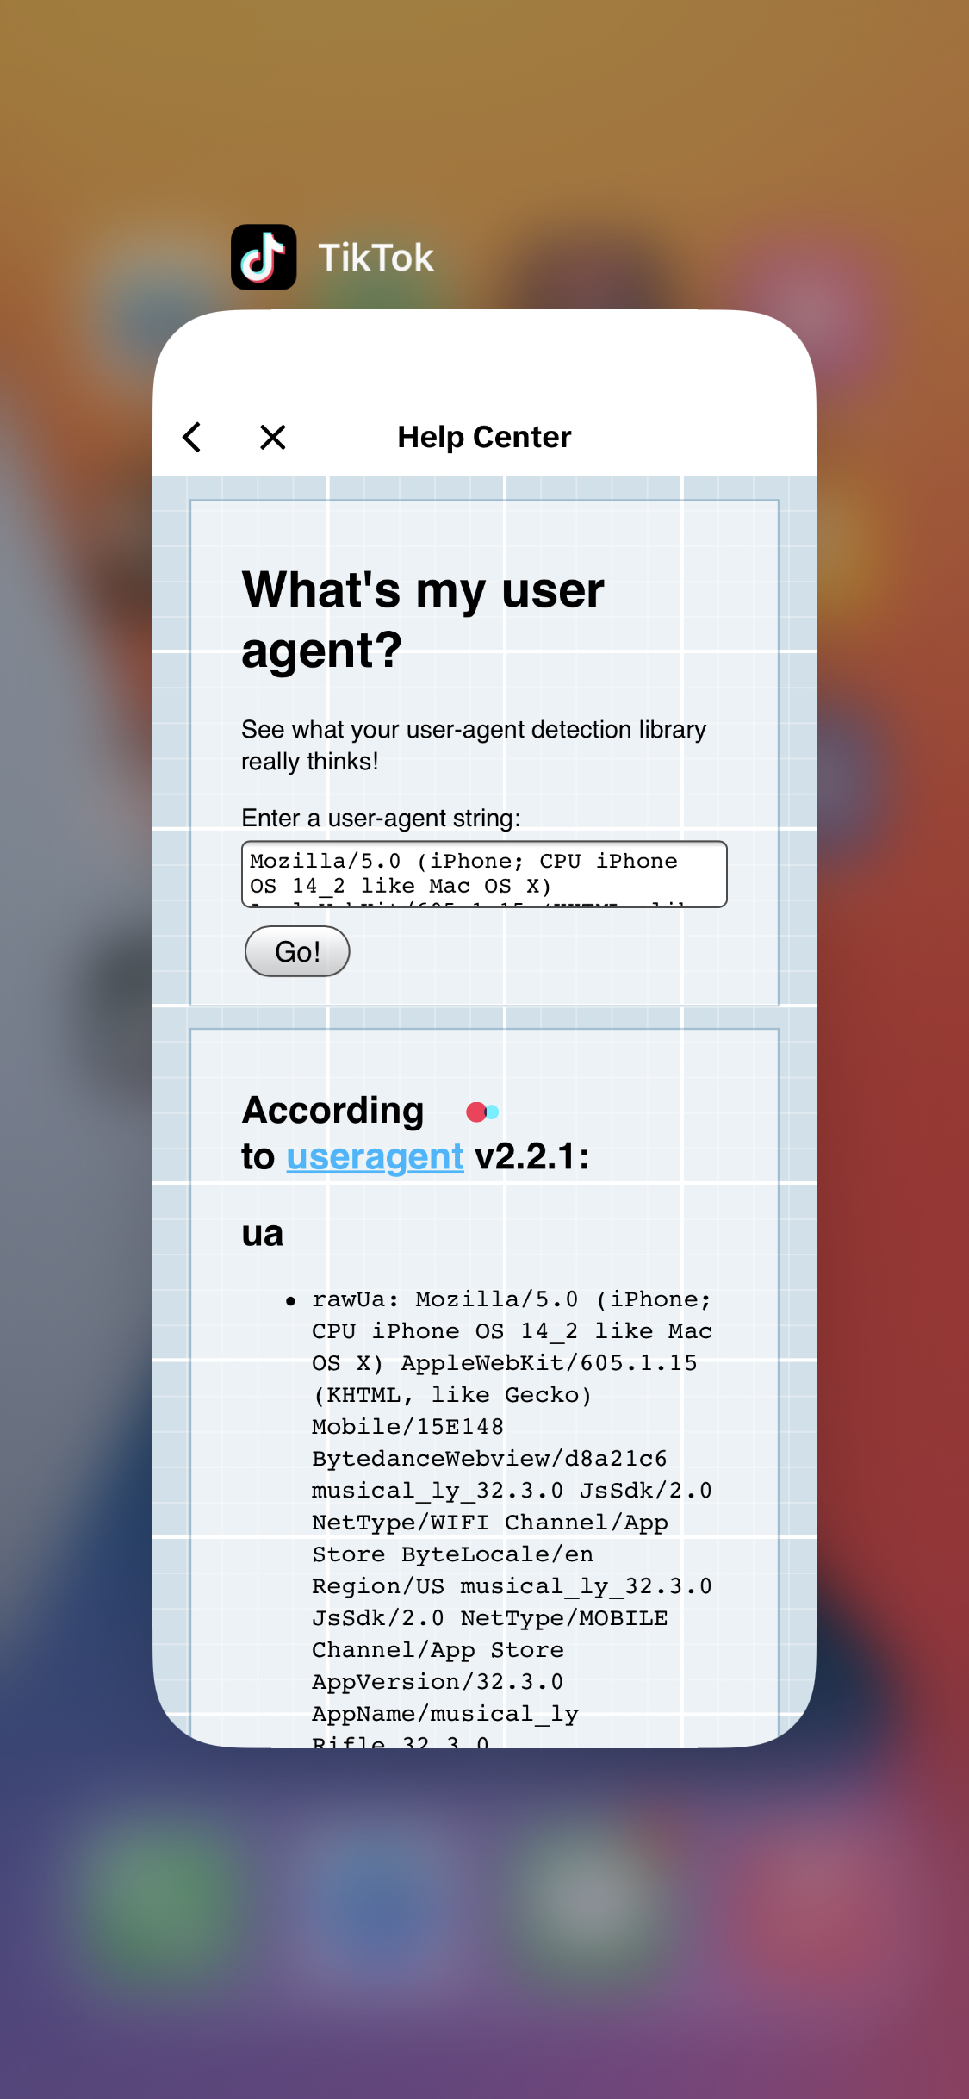The width and height of the screenshot is (969, 2099).
Task: Close the Help Center page with X
Action: click(272, 437)
